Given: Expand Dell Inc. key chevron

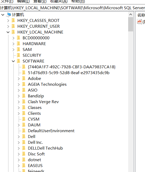Looking at the screenshot, I should [19, 142].
